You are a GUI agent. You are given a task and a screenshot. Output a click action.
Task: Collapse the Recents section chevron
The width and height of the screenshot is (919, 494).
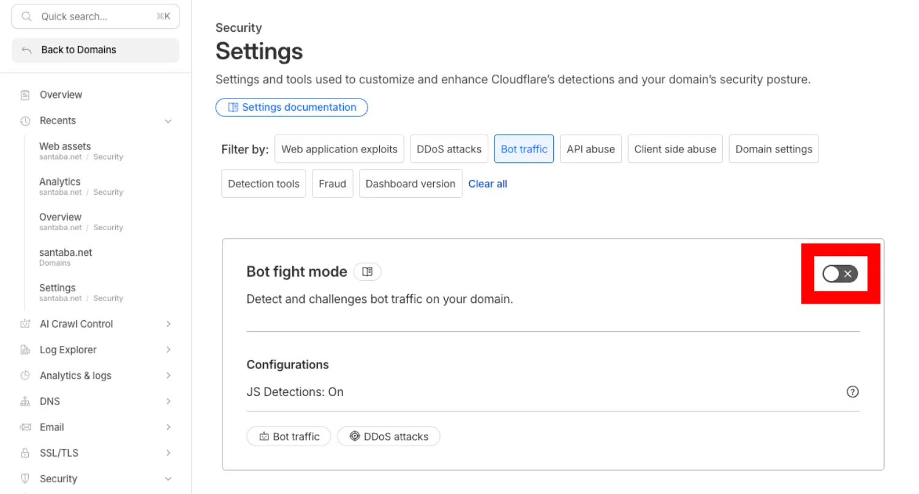pos(168,121)
